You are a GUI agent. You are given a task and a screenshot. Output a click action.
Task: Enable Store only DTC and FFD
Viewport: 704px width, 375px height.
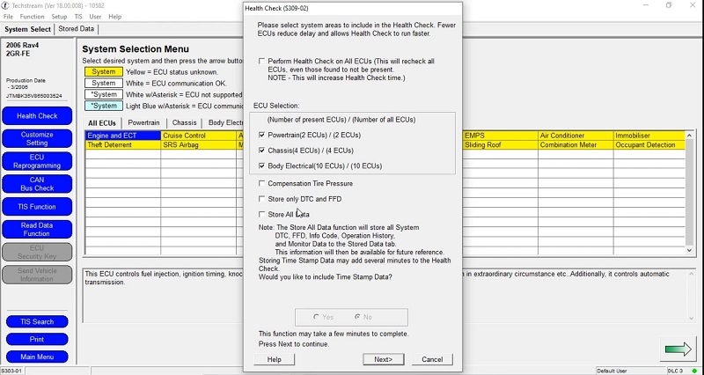click(x=261, y=198)
